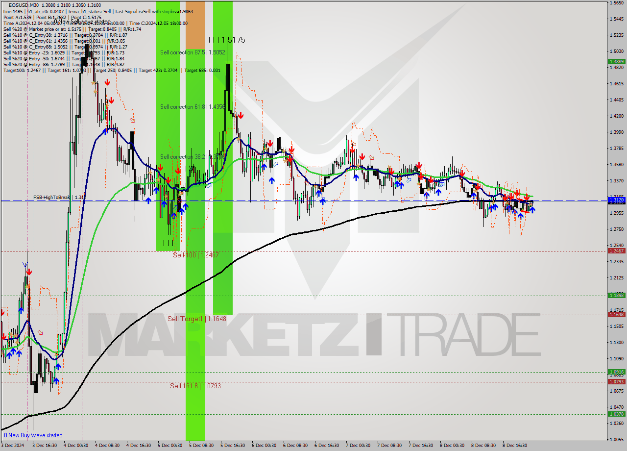Click the '6 Dec 08:30' time axis label
This screenshot has width=627, height=451.
pos(295,446)
